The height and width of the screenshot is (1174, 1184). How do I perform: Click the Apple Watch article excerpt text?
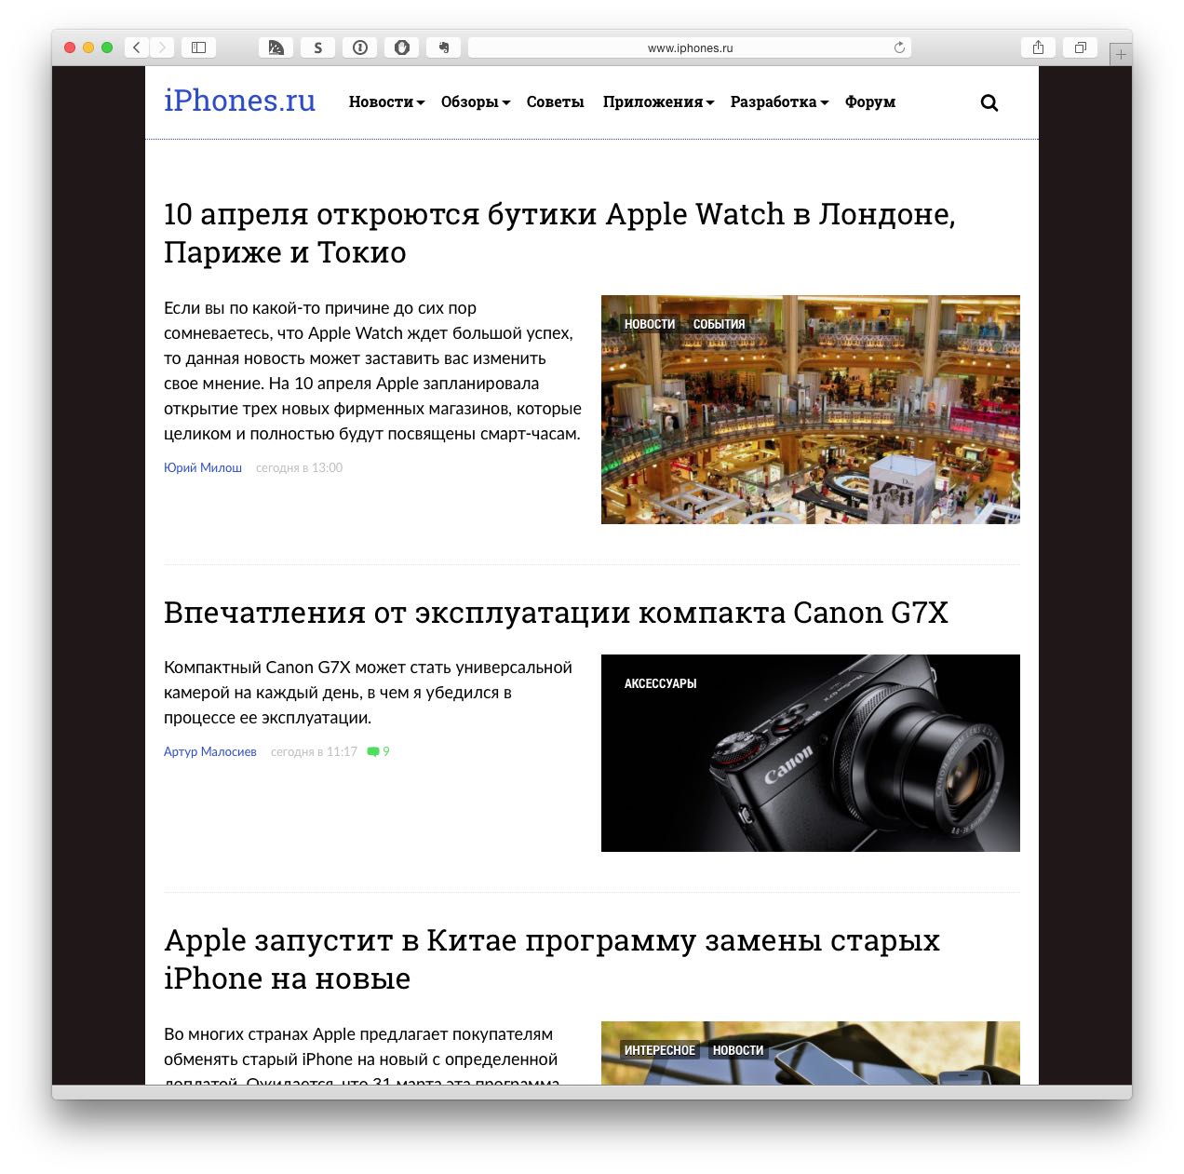pyautogui.click(x=372, y=371)
